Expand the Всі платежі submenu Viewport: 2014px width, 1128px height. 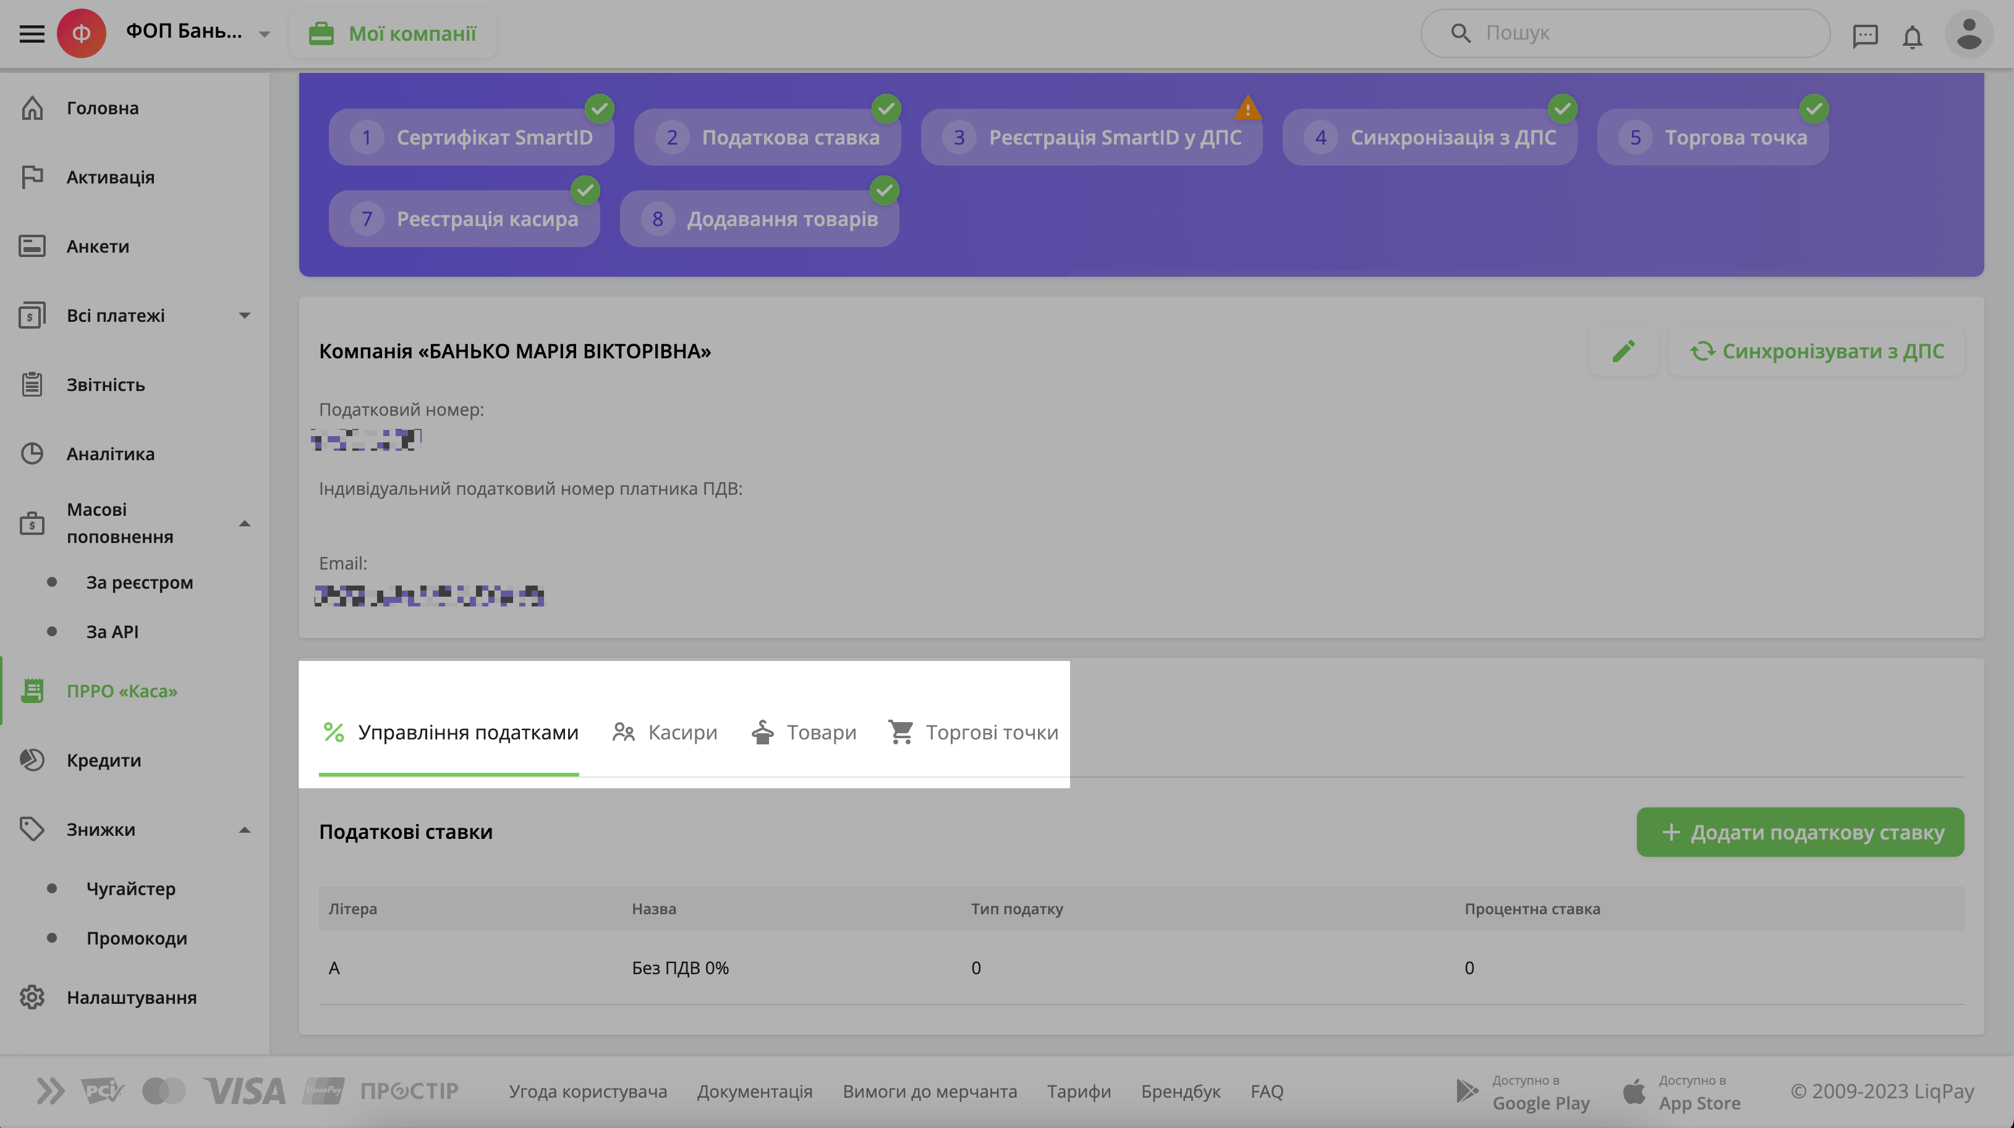coord(245,316)
